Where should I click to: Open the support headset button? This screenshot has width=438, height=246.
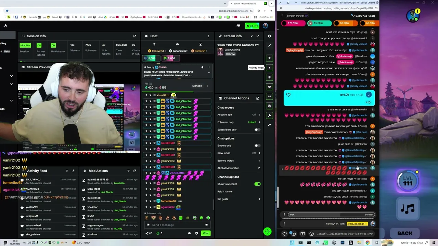pyautogui.click(x=267, y=232)
